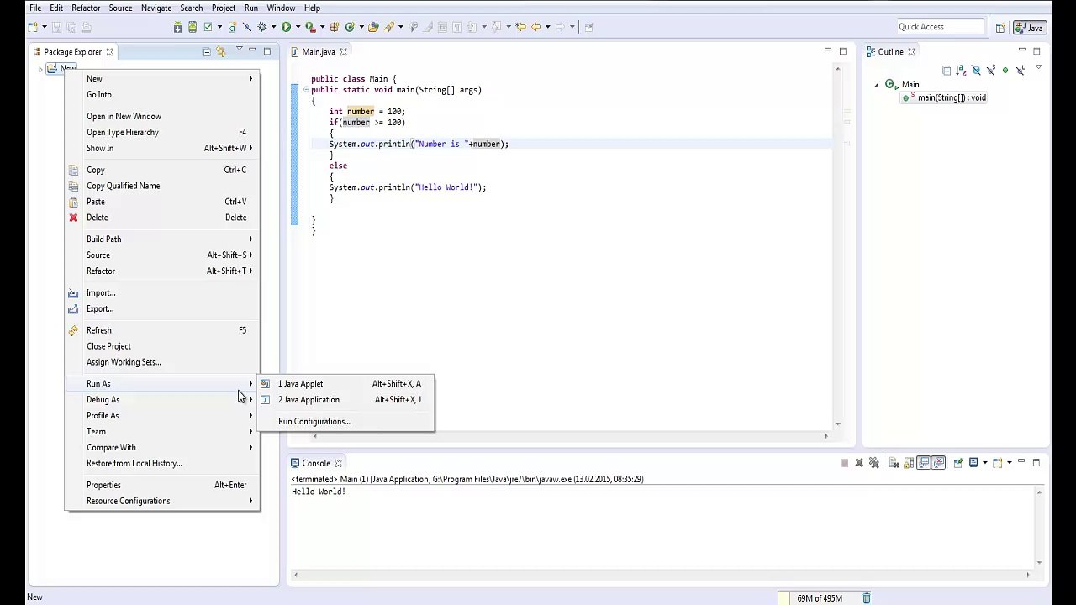Open the Debug button dropdown arrow

pyautogui.click(x=273, y=27)
